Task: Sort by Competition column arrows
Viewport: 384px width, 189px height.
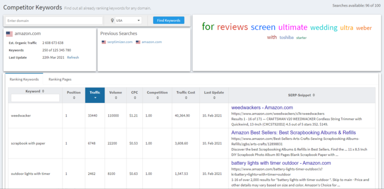Action: 157,97
